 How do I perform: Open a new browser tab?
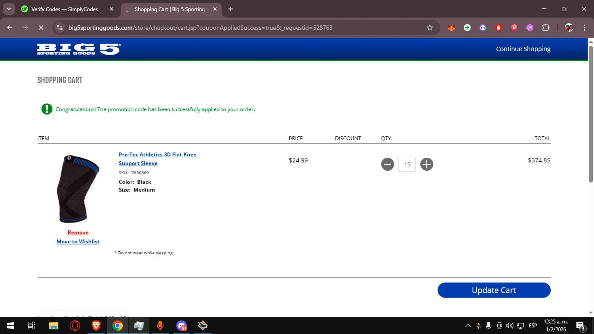231,9
